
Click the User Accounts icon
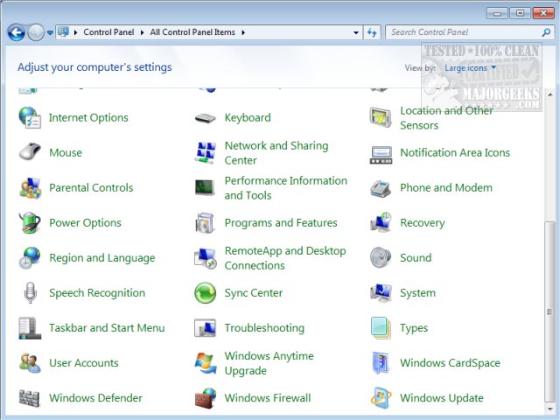(x=30, y=363)
